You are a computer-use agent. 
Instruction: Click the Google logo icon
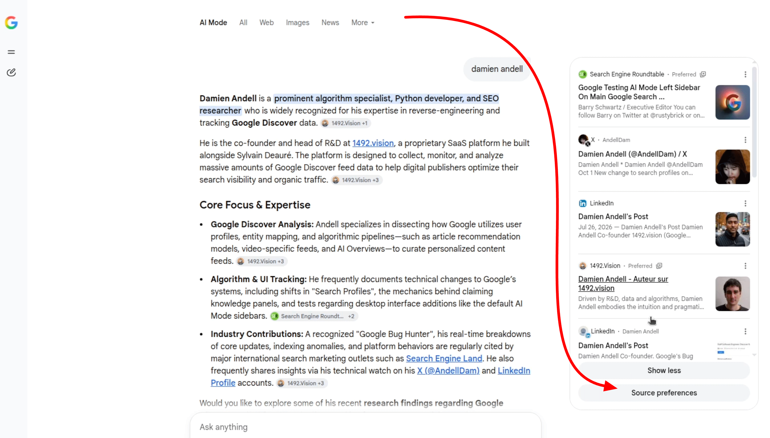tap(11, 23)
